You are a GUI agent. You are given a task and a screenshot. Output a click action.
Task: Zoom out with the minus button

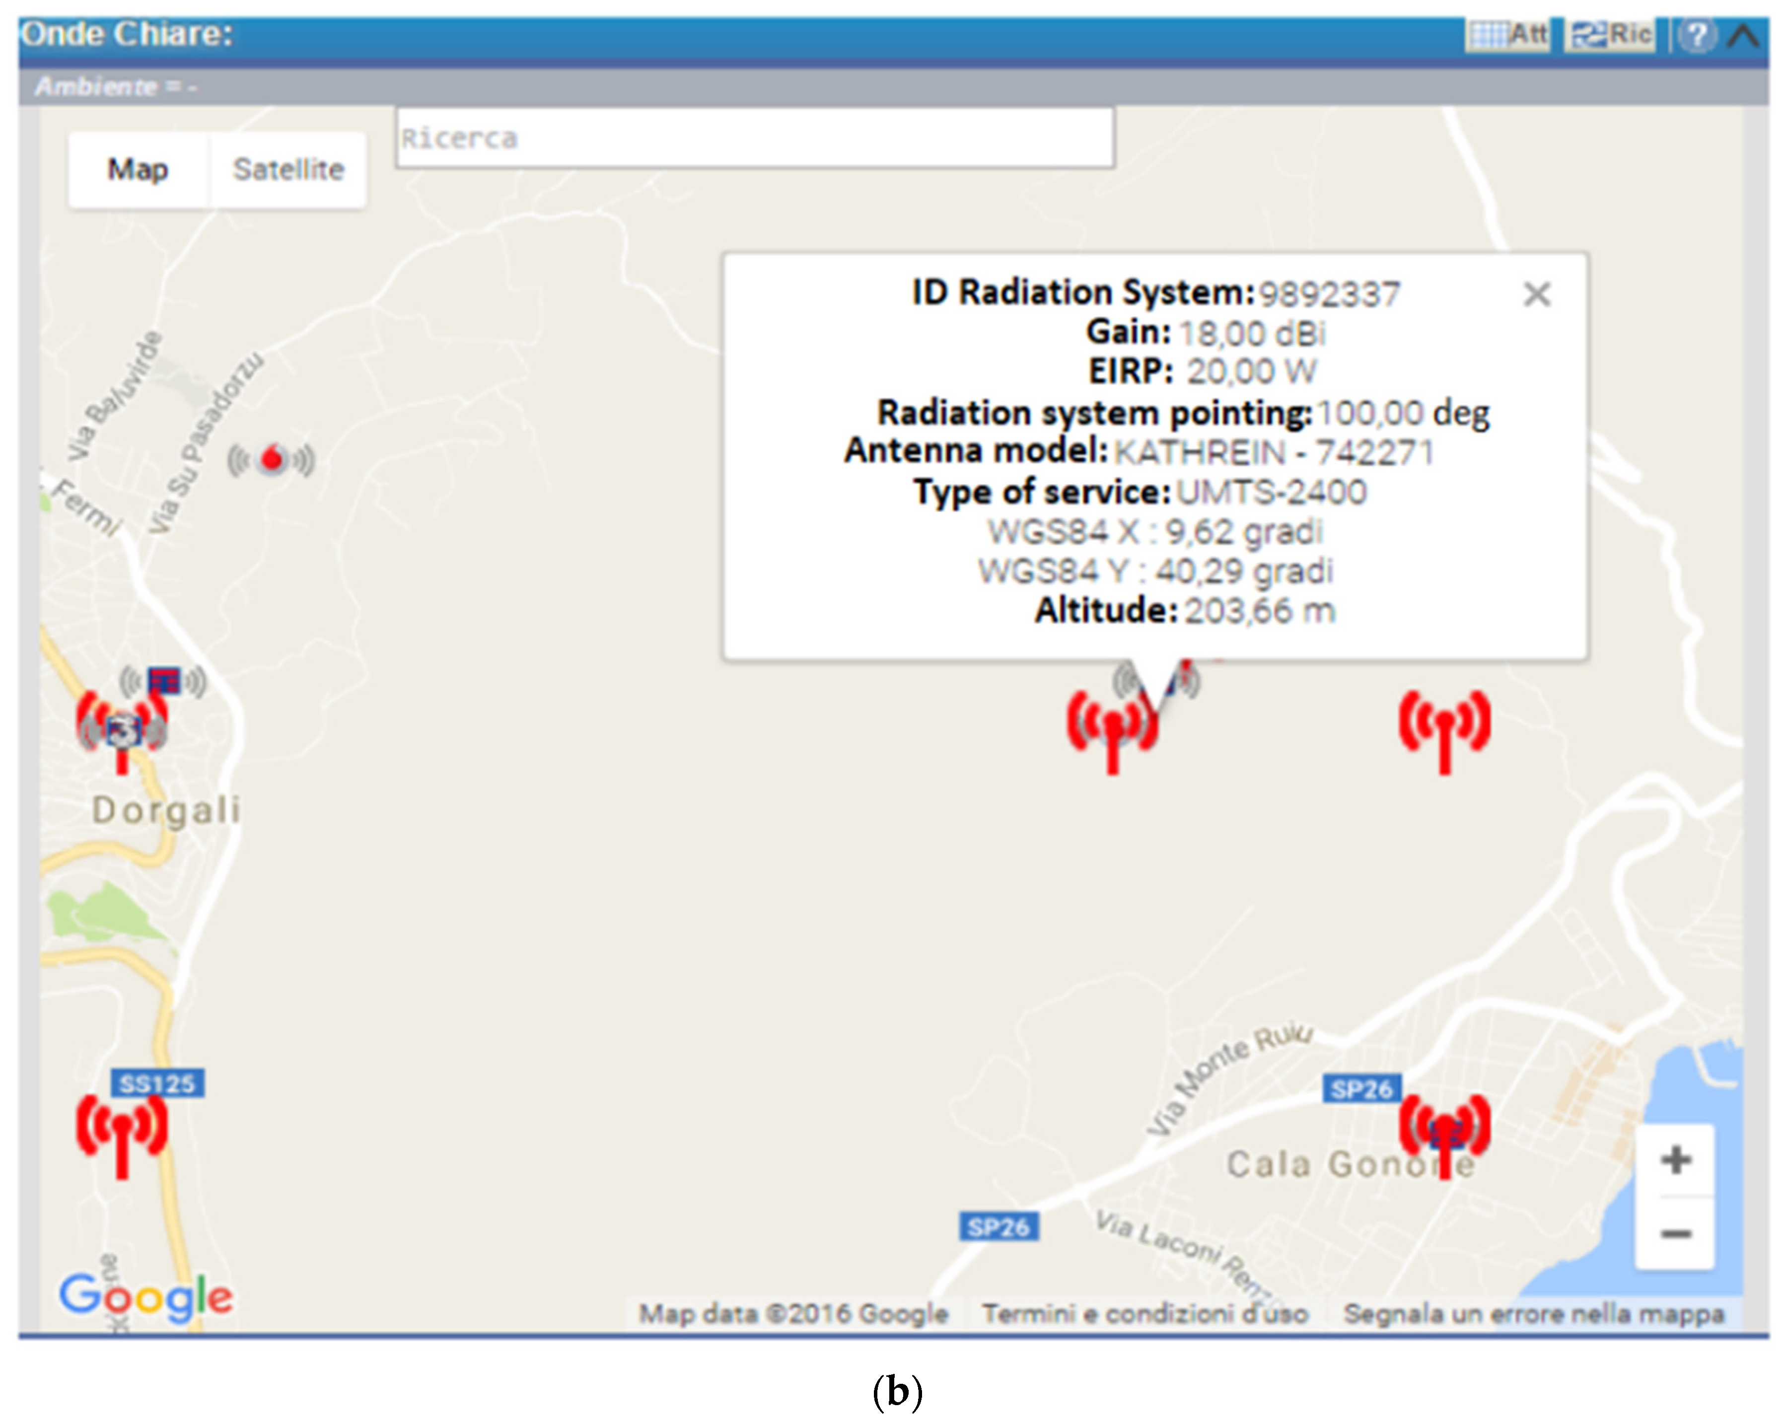[x=1675, y=1233]
